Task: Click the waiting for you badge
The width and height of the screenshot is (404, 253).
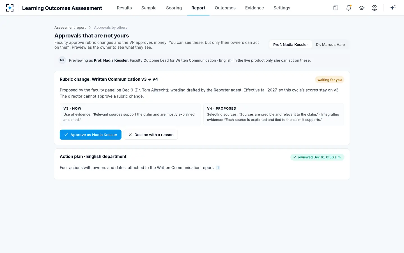Action: pyautogui.click(x=329, y=80)
